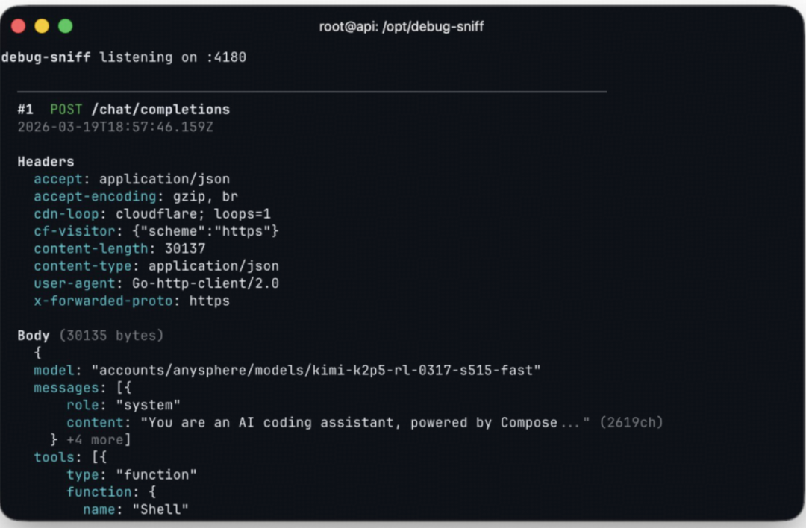806x528 pixels.
Task: Click the '(2619ch)' character count
Action: pyautogui.click(x=631, y=423)
